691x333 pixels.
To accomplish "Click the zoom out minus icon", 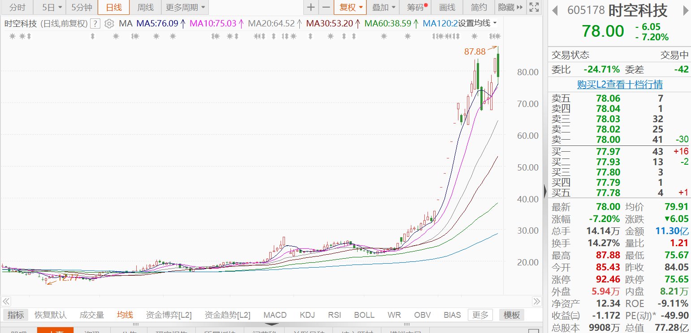I will 326,7.
